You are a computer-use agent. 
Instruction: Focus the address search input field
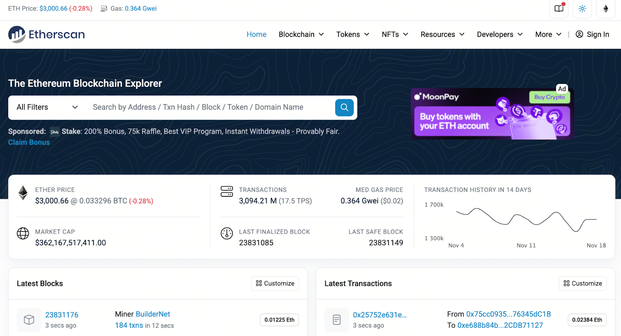(x=210, y=107)
